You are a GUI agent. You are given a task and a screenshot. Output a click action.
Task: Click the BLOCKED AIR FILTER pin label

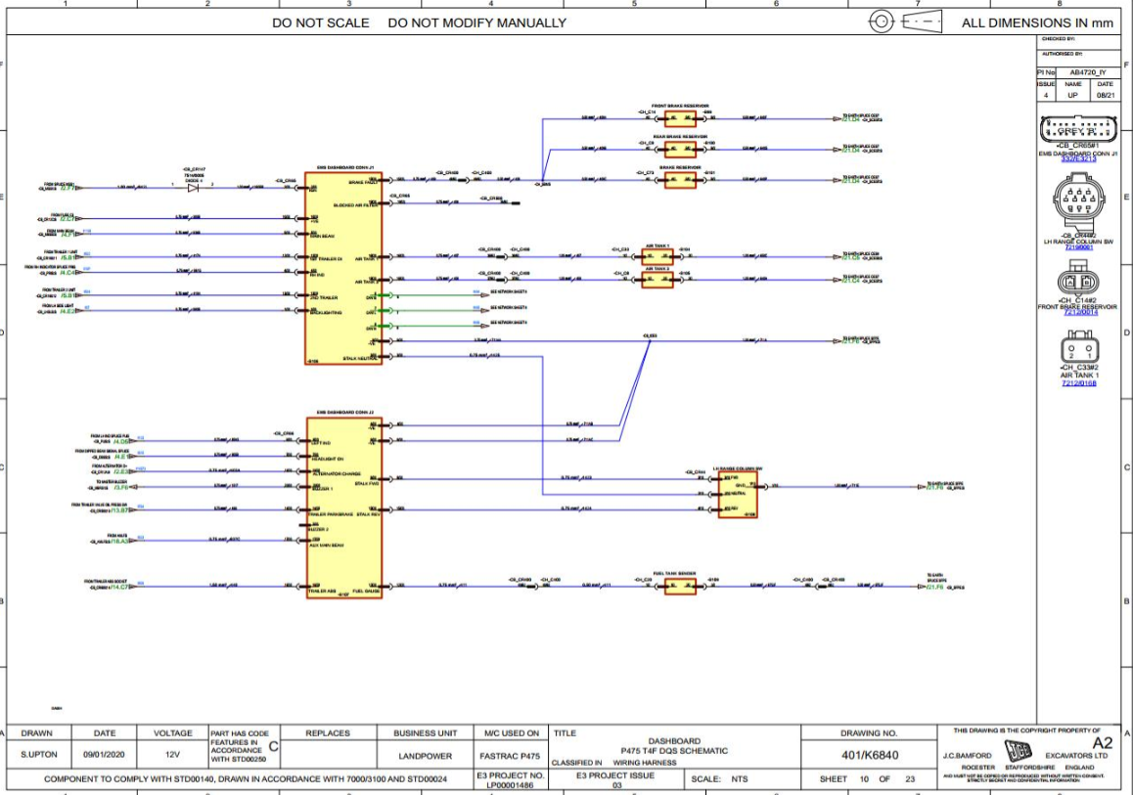click(355, 205)
